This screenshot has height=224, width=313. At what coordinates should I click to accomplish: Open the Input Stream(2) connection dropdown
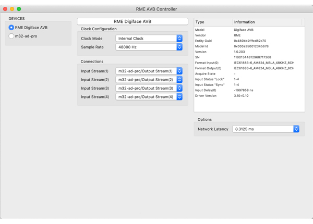[149, 80]
